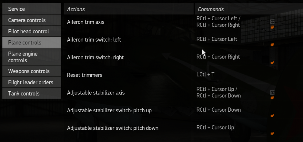Click orange marker for Aileron trim switch: right
The image size is (303, 142).
pyautogui.click(x=272, y=63)
